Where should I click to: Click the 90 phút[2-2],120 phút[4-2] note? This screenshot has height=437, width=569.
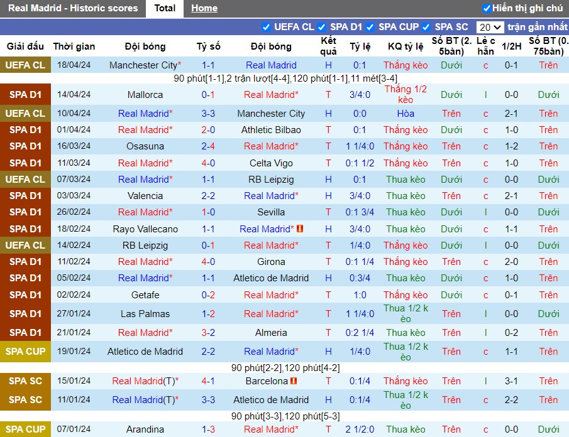tap(285, 368)
